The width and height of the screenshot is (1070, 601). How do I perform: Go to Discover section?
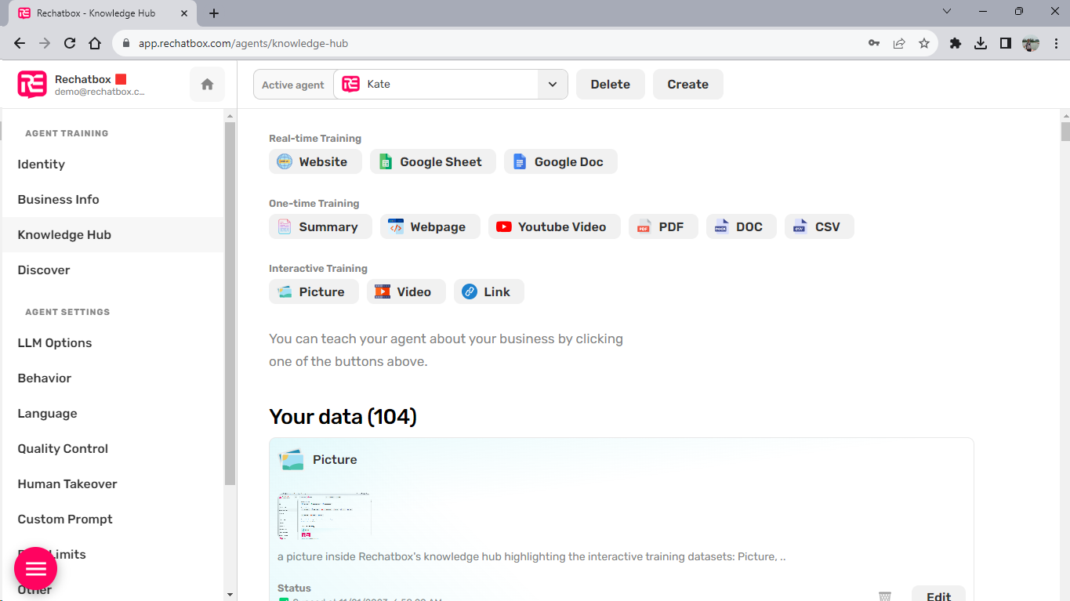click(x=113, y=270)
